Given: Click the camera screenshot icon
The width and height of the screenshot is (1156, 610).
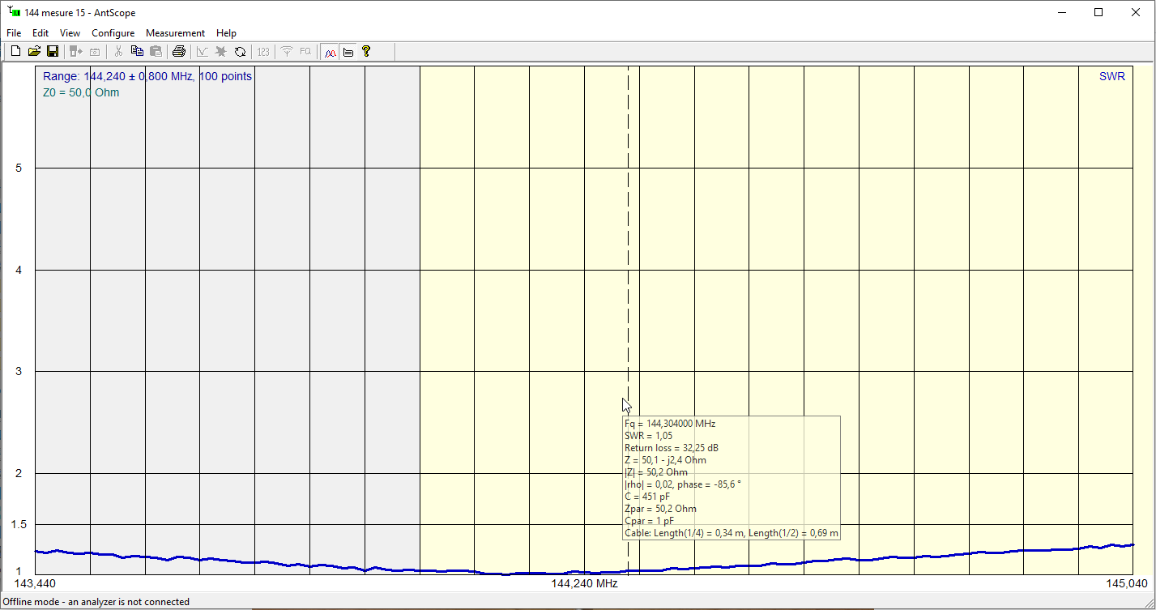Looking at the screenshot, I should 95,52.
